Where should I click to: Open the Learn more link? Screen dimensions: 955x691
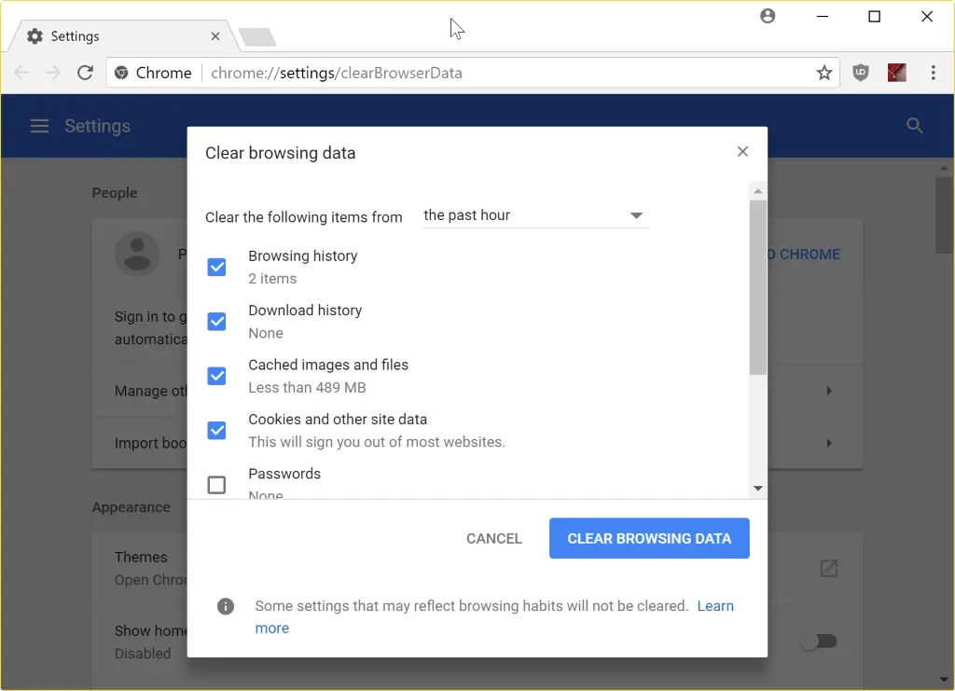click(x=715, y=606)
